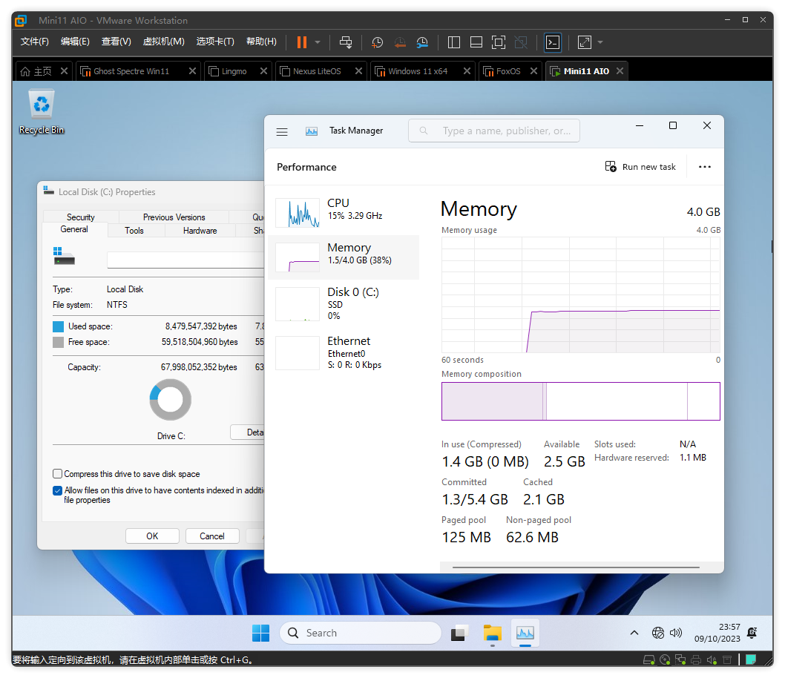
Task: Open Previous Versions tab in Properties
Action: [174, 217]
